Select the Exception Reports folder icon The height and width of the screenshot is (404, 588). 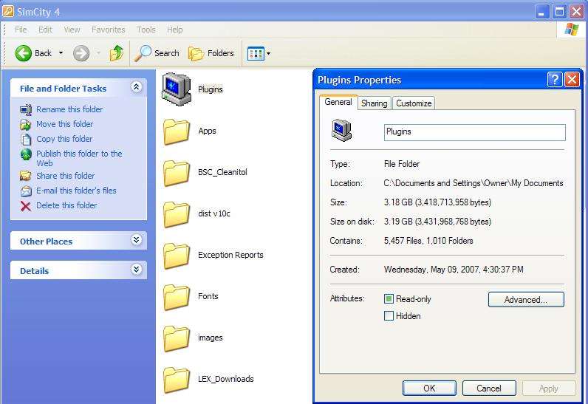[x=177, y=256]
